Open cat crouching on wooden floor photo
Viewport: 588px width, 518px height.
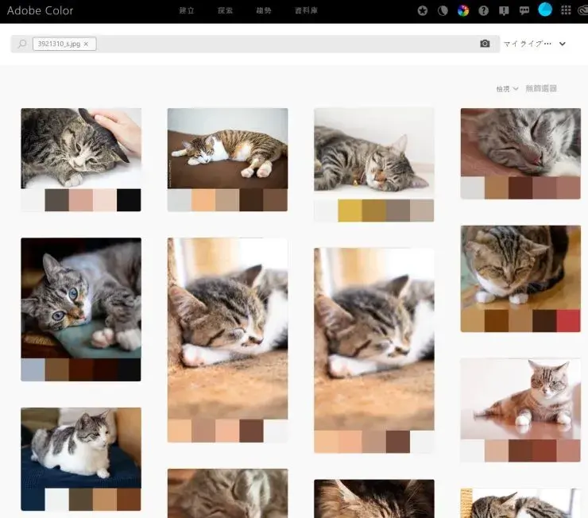520,268
